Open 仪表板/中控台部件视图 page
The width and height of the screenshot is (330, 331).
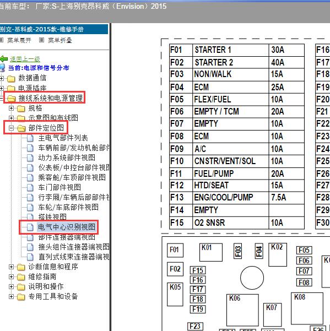point(74,167)
